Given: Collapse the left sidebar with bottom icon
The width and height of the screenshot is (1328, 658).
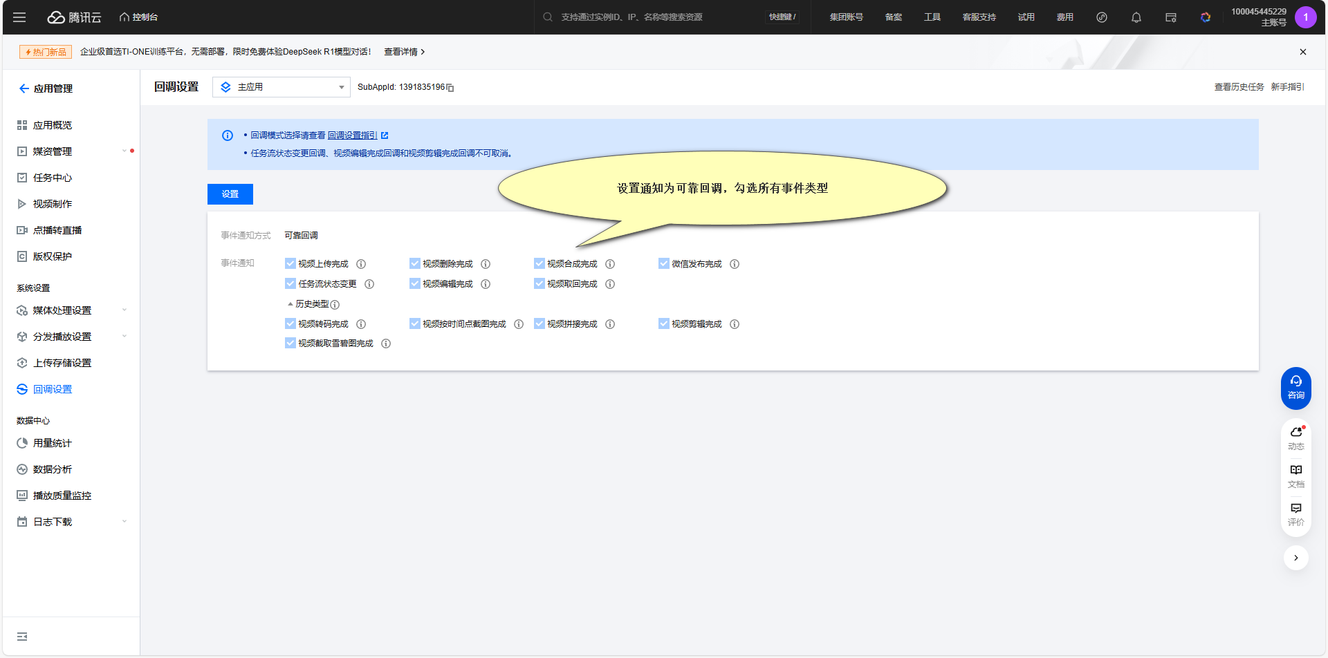Looking at the screenshot, I should (22, 636).
